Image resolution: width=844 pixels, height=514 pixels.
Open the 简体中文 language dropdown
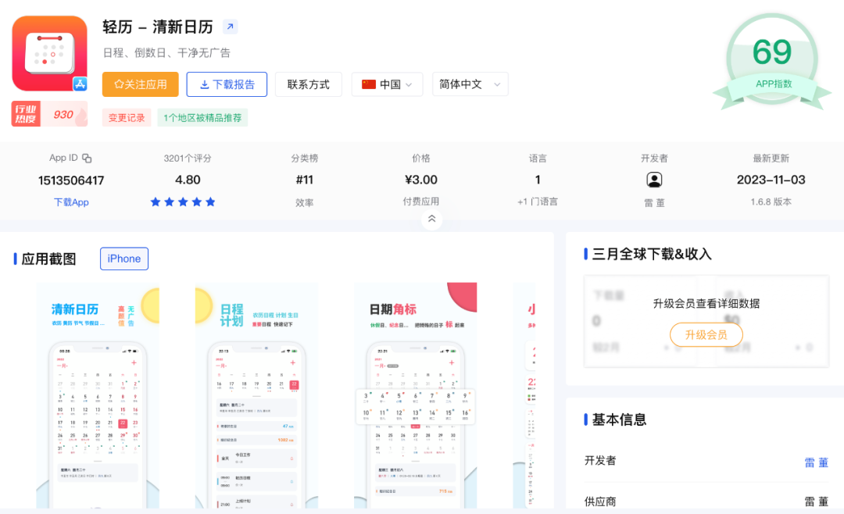pos(470,84)
